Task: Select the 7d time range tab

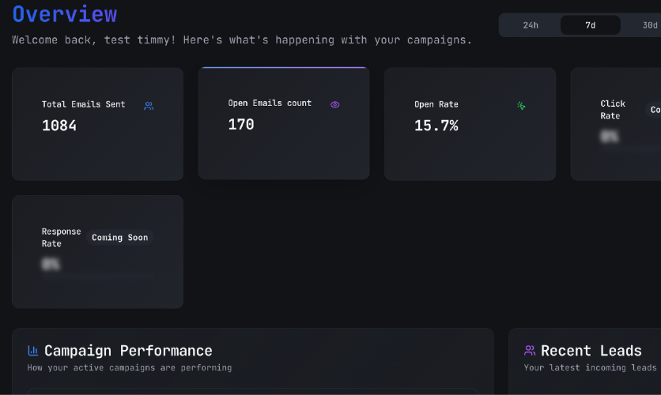Action: [x=590, y=25]
